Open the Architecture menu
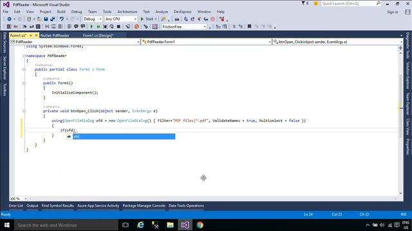Viewport: 412px width, 231px height. click(127, 12)
